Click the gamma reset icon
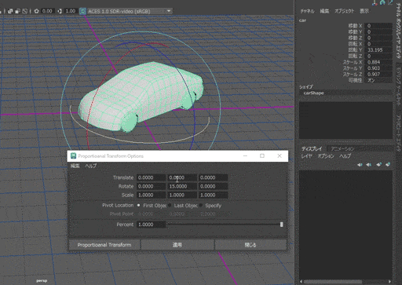Screen dimensions: 402x285 (60, 11)
